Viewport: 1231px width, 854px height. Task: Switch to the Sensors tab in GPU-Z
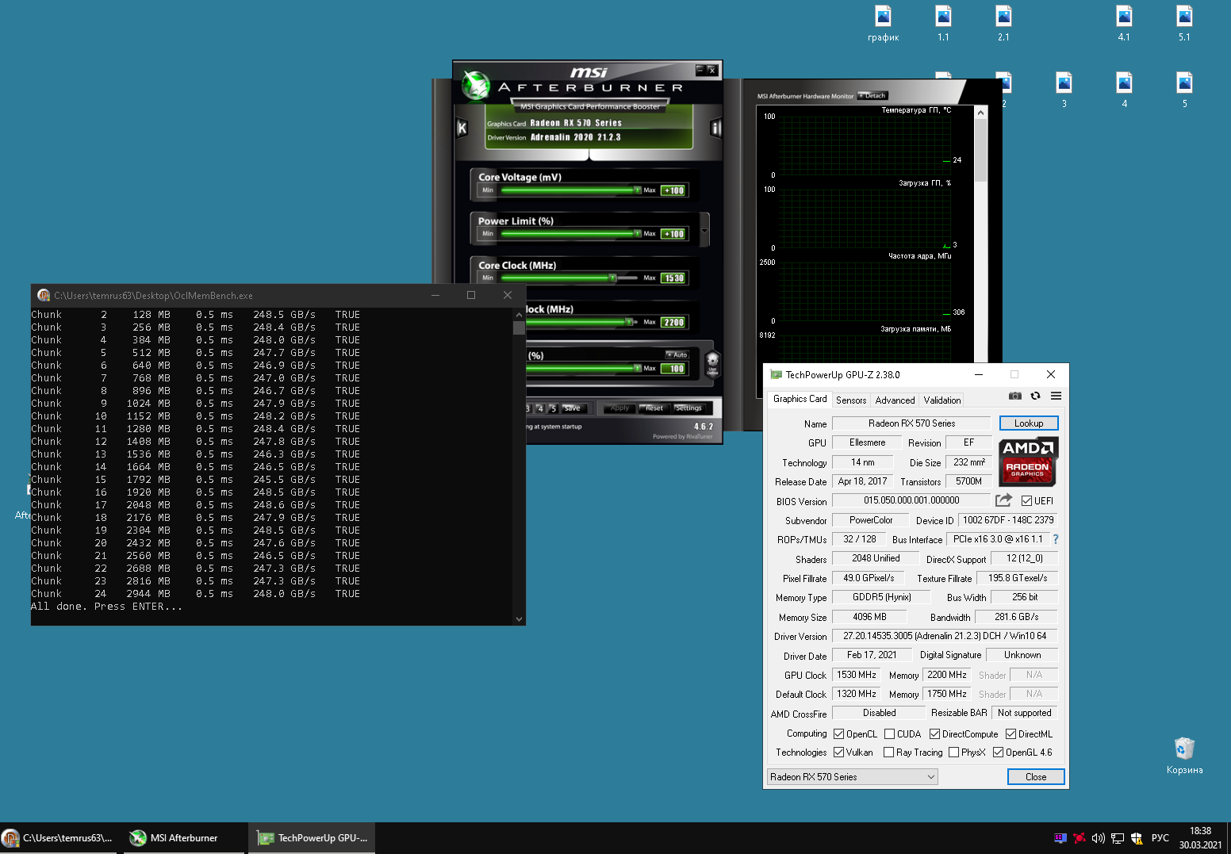[851, 400]
